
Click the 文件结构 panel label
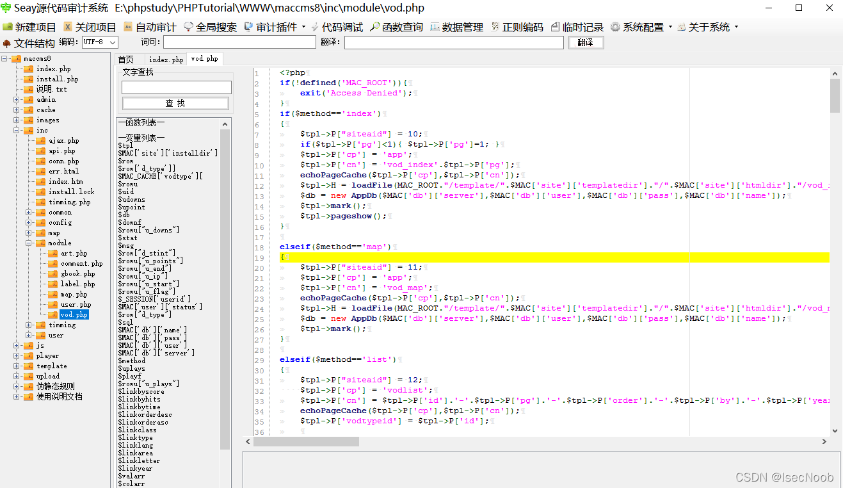pyautogui.click(x=29, y=43)
